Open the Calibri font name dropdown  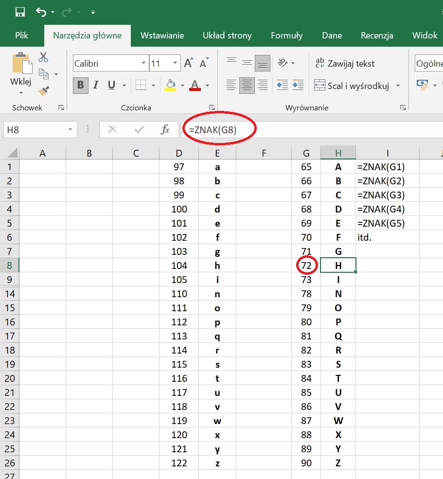tap(143, 63)
